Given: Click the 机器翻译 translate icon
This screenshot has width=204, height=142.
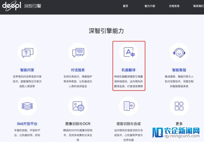Looking at the screenshot, I should [129, 52].
